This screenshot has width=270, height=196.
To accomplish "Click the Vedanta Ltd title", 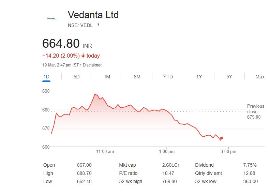I will click(93, 15).
